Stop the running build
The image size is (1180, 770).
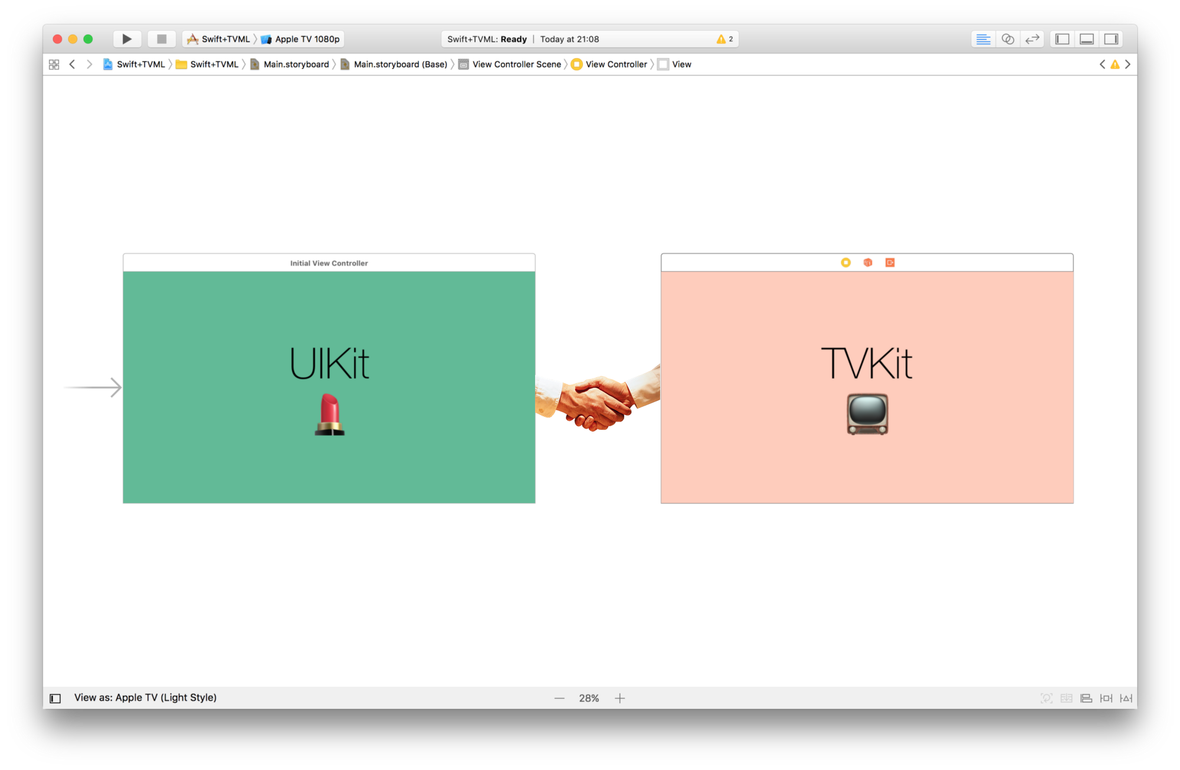(x=161, y=39)
